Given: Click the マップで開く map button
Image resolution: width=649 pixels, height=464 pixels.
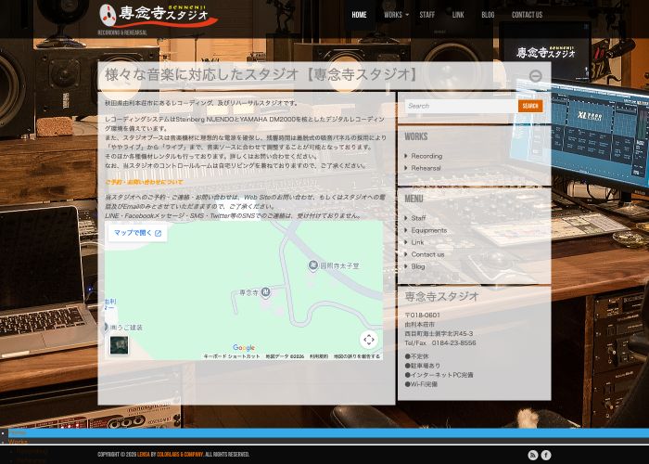Looking at the screenshot, I should [137, 233].
